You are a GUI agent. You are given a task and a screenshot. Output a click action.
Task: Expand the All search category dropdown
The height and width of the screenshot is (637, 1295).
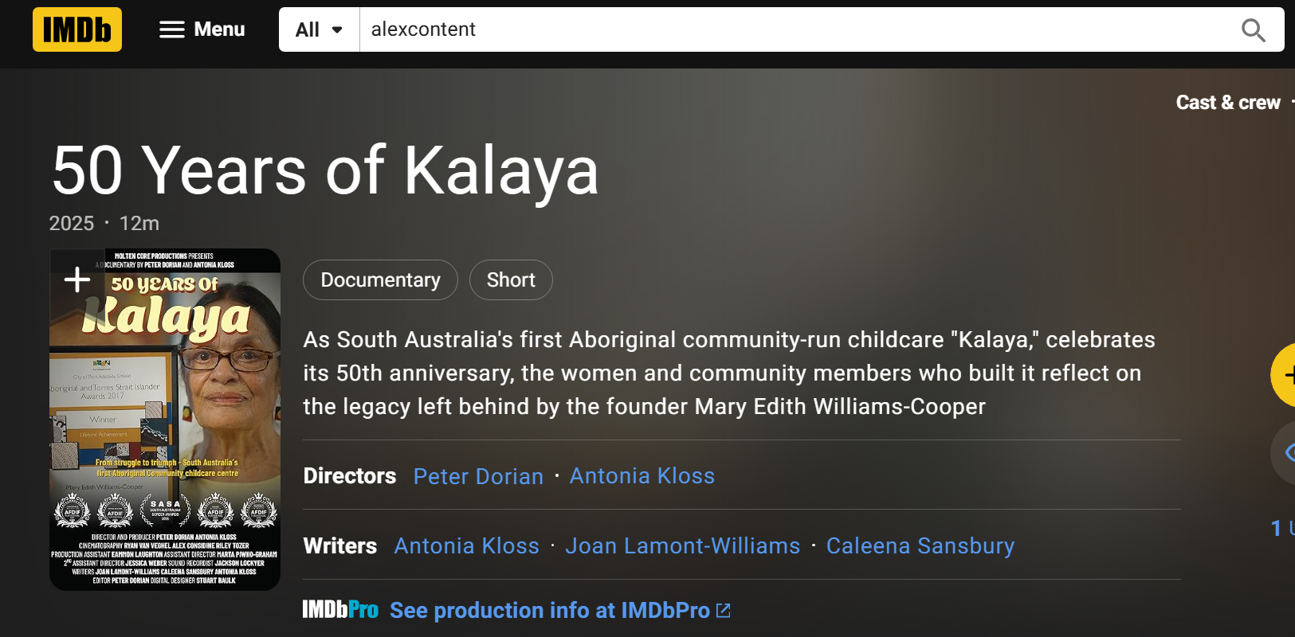319,29
